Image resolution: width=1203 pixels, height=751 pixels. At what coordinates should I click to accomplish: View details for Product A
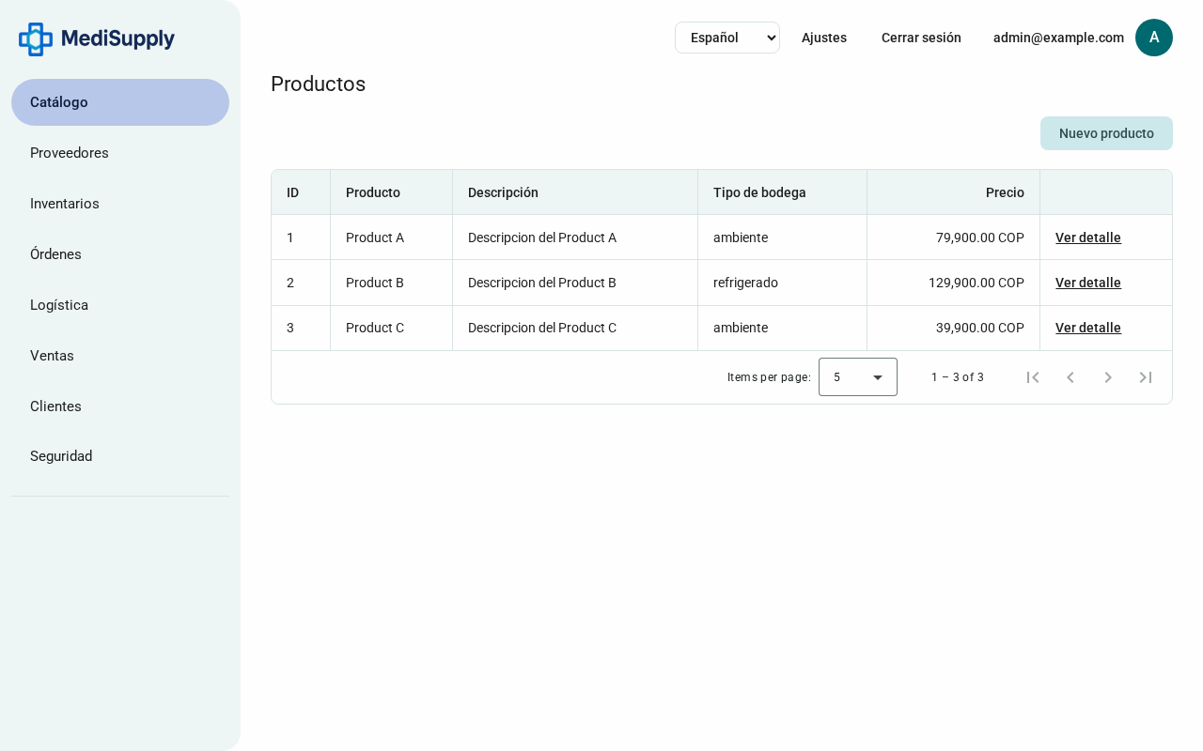coord(1088,238)
